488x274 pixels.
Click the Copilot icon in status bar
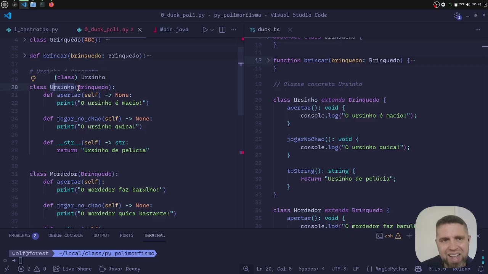pyautogui.click(x=418, y=269)
